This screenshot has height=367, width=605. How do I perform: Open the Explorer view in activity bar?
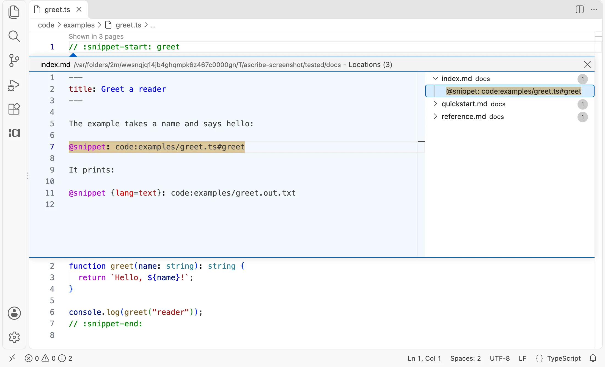pyautogui.click(x=14, y=12)
